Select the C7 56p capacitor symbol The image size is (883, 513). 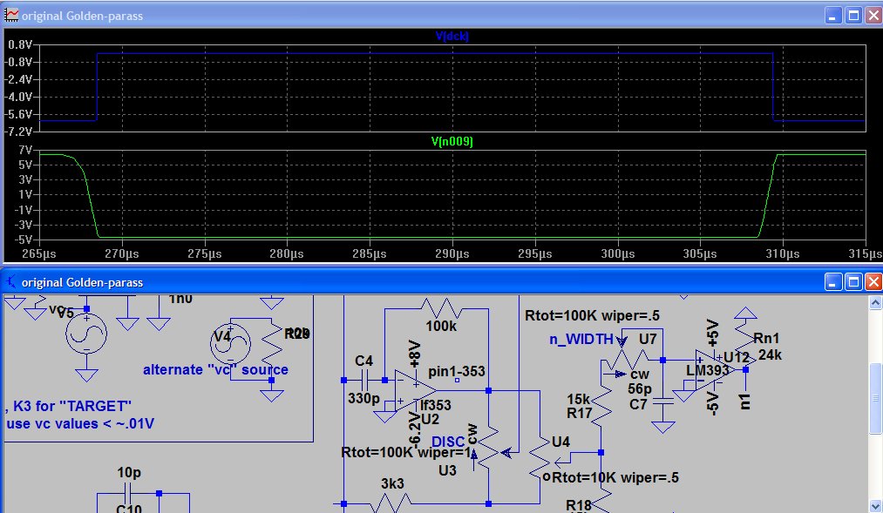click(x=663, y=400)
